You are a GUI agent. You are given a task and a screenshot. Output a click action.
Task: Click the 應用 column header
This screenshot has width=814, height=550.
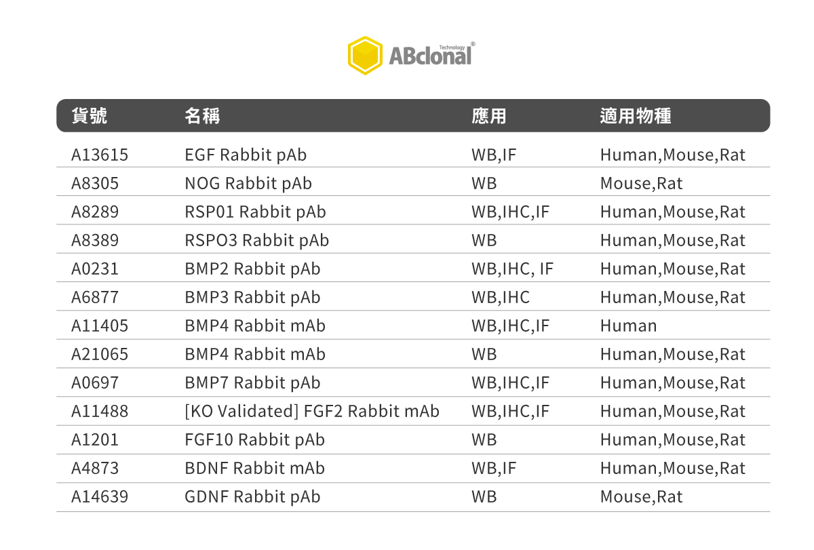[489, 116]
